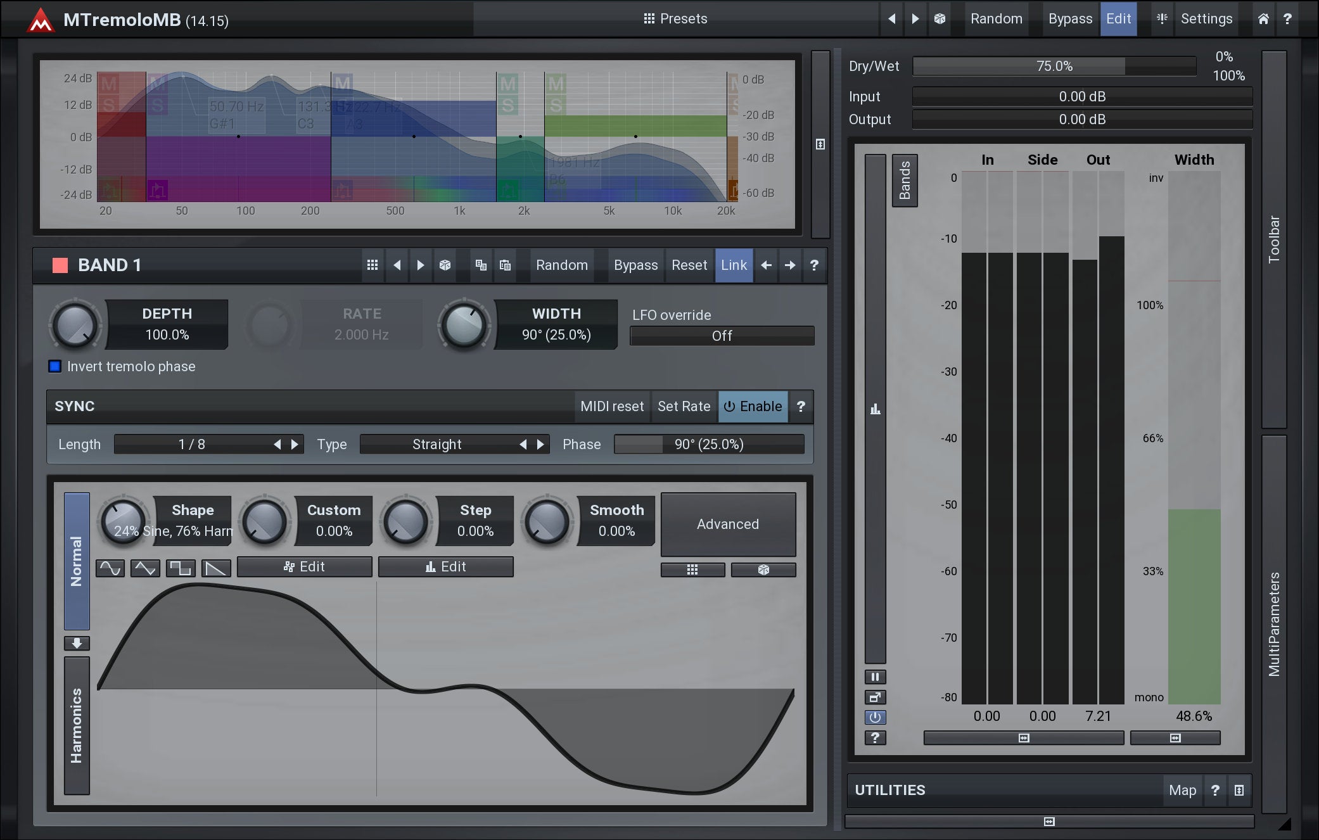Disable the Sync Enable toggle
1319x840 pixels.
click(753, 406)
